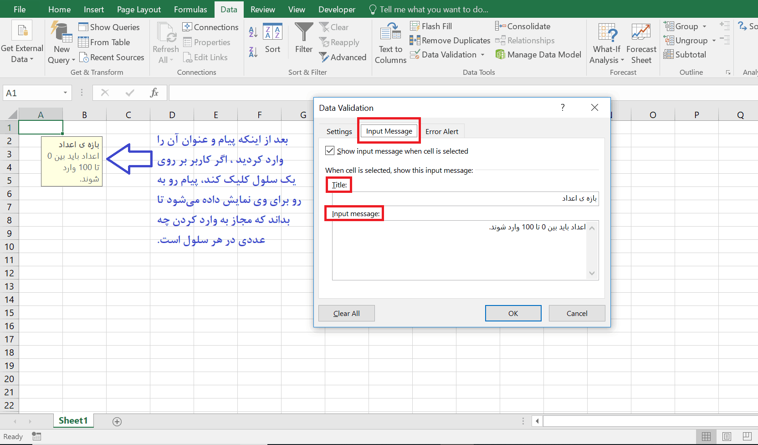Uncheck Show input message when cell is selected
This screenshot has height=445, width=758.
(330, 150)
